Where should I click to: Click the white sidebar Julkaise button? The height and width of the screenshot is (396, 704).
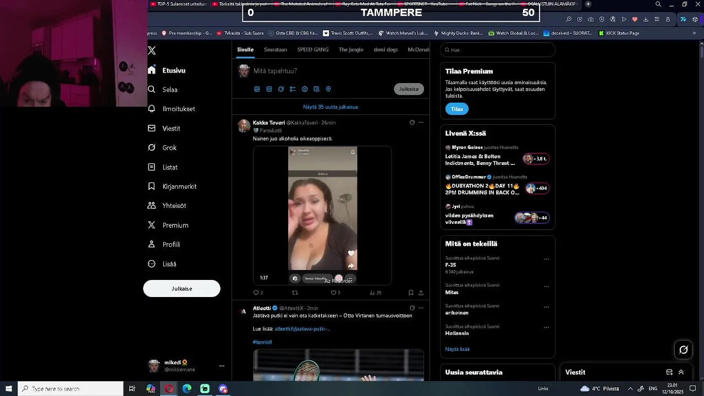(x=182, y=289)
